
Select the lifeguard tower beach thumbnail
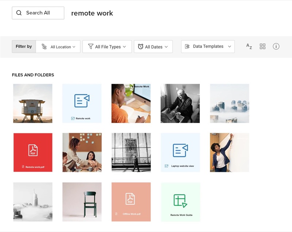[x=33, y=103]
